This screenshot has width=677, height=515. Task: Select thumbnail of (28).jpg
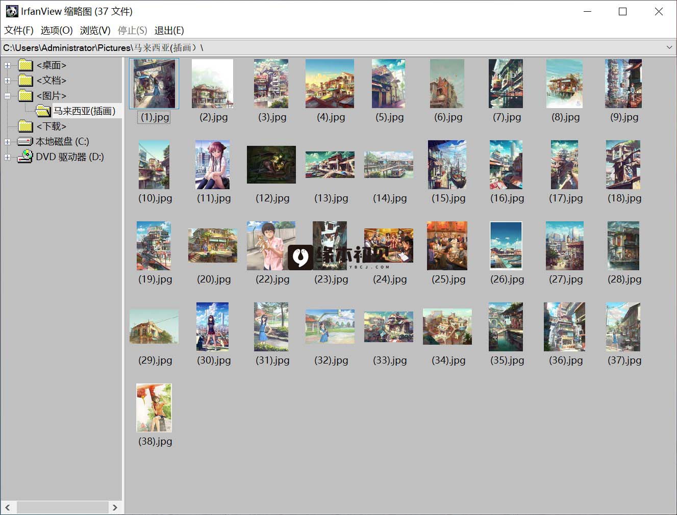pos(623,246)
